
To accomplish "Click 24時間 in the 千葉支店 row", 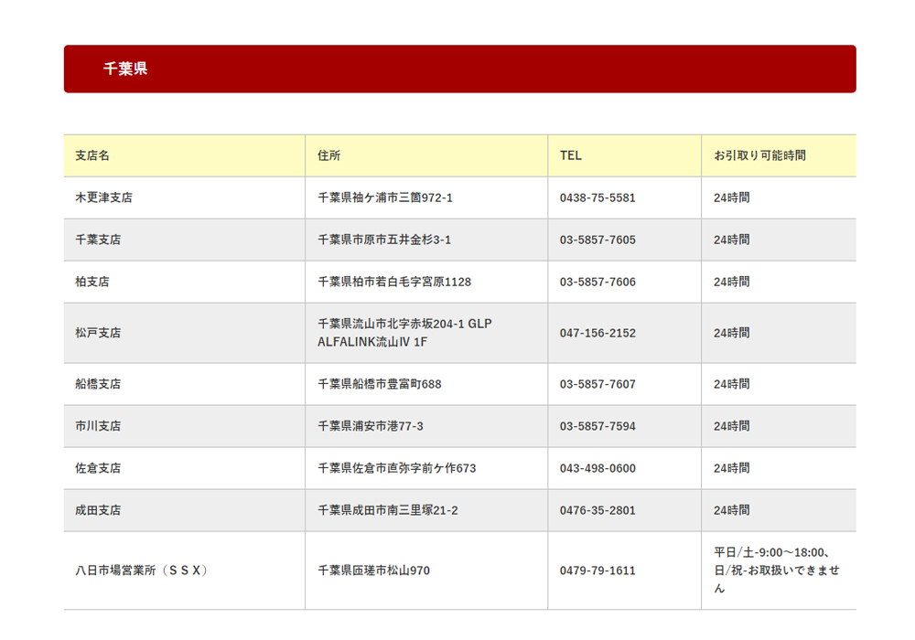I will pyautogui.click(x=732, y=240).
